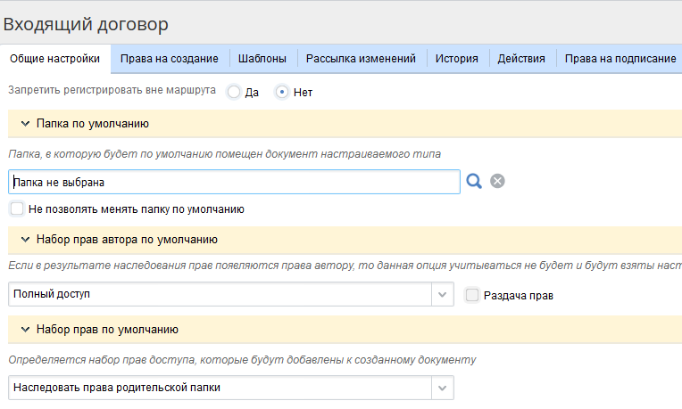Open the "Полный доступ" dropdown arrow
This screenshot has height=409, width=682.
(443, 294)
